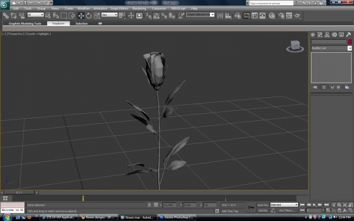Click the Set Key button
Image resolution: width=354 pixels, height=221 pixels.
tap(263, 210)
